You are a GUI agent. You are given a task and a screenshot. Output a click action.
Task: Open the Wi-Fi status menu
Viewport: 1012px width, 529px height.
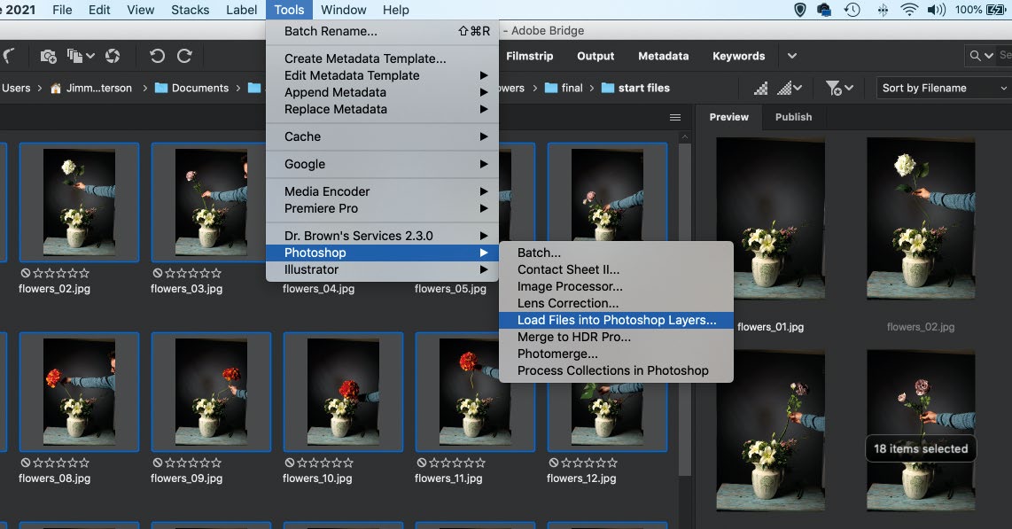point(908,10)
